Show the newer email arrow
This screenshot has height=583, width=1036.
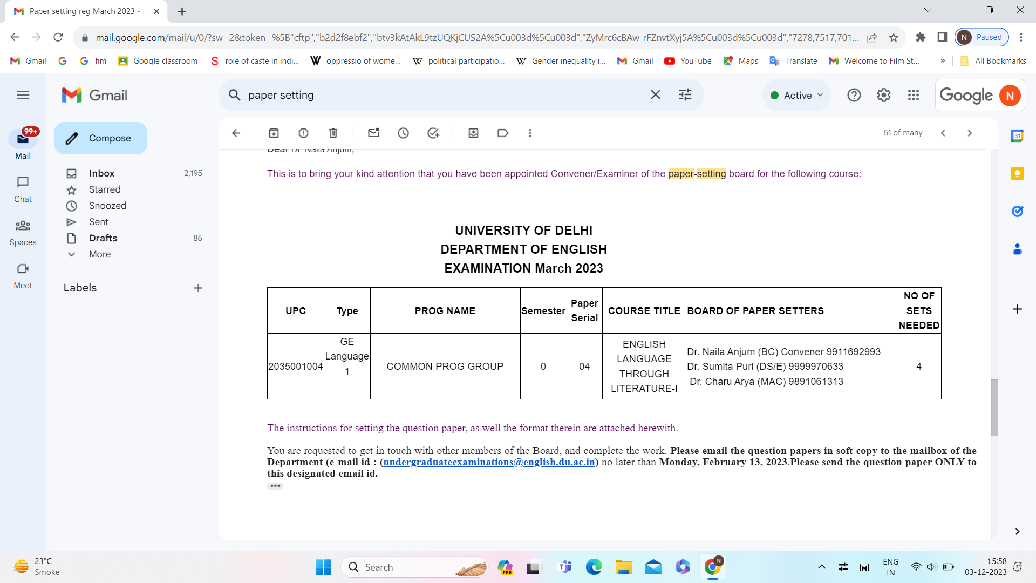pyautogui.click(x=943, y=133)
